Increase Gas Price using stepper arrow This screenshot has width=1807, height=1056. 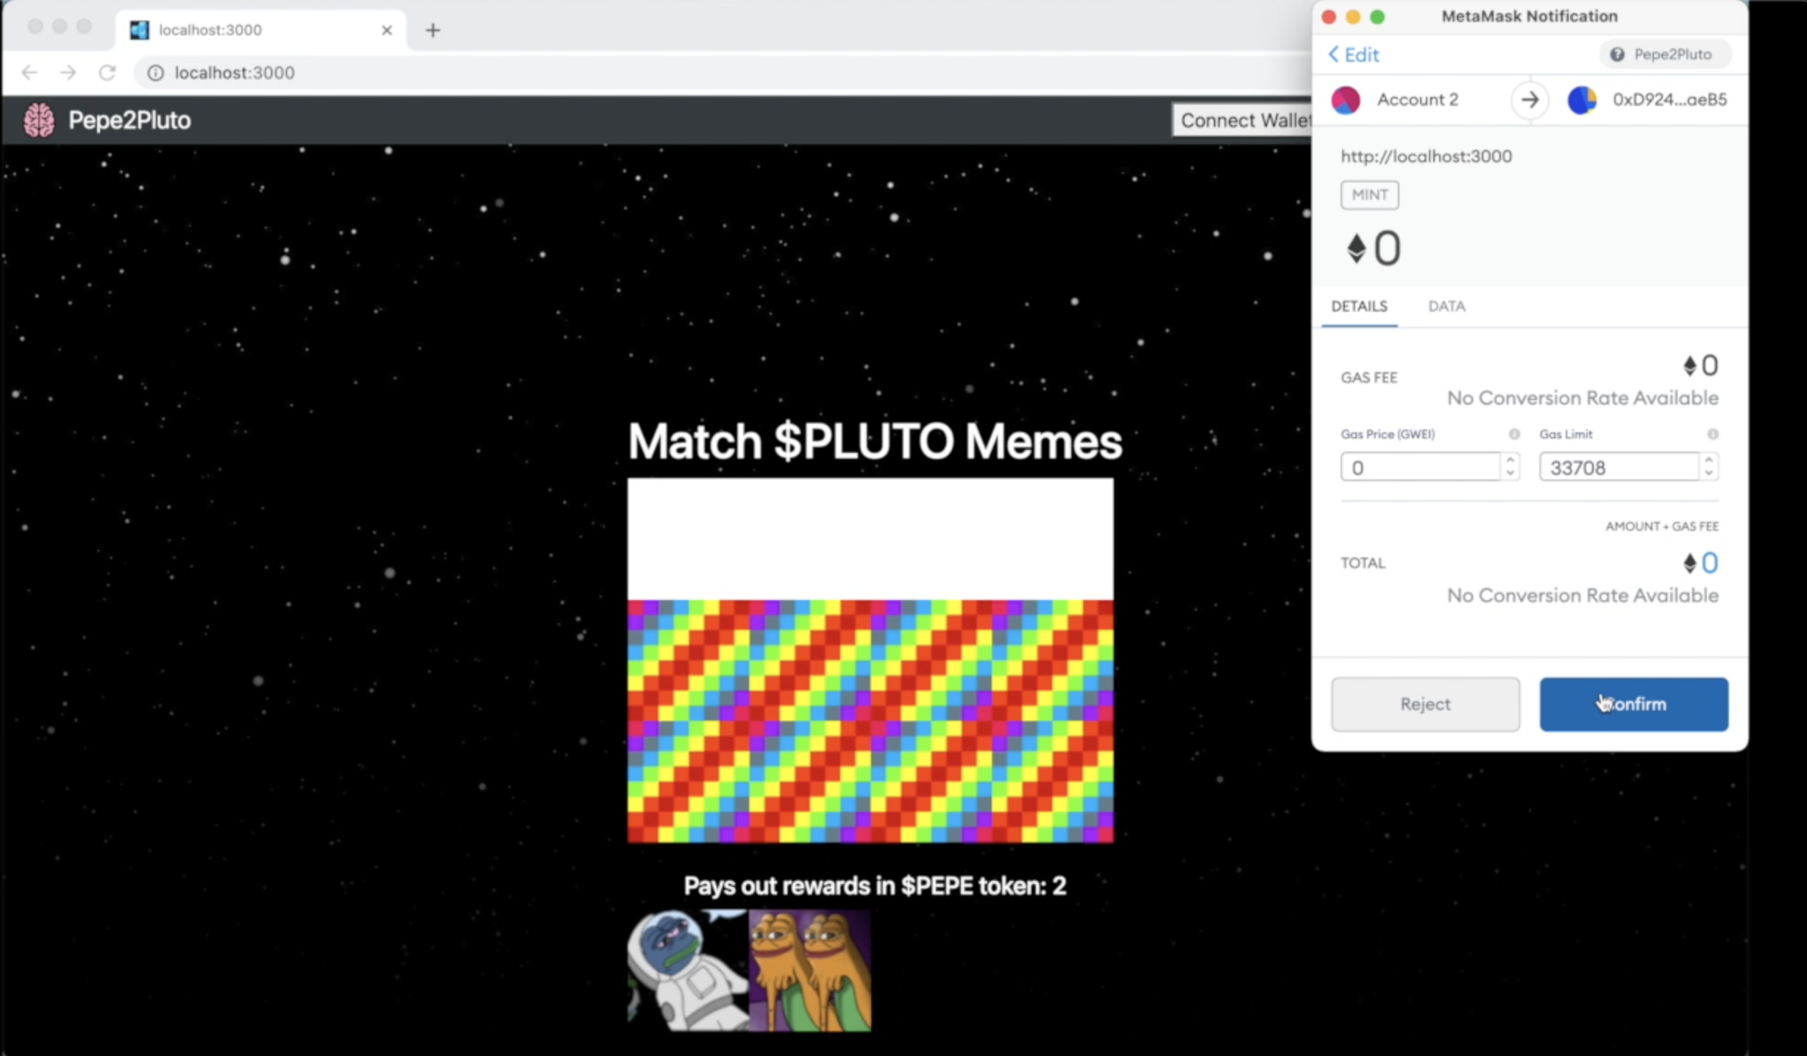(1510, 460)
